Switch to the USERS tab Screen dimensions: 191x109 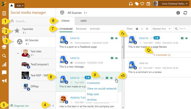[x=83, y=21]
